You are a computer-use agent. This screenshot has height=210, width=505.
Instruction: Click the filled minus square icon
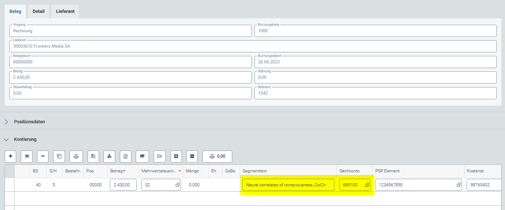(x=192, y=156)
